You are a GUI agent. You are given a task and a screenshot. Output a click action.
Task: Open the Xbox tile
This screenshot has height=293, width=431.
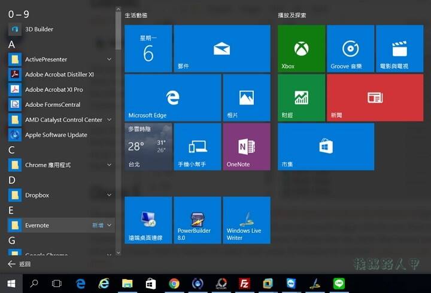301,48
